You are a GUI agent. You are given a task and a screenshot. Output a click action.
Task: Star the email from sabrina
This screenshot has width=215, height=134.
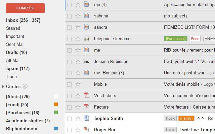coord(78,16)
